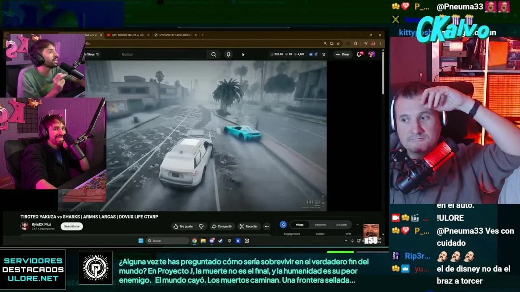Click the YouTube search magnifier icon

tap(214, 54)
